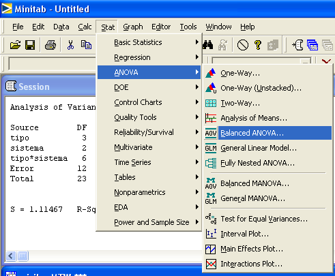Image resolution: width=335 pixels, height=276 pixels.
Task: Select Interval Plot option
Action: (x=267, y=234)
